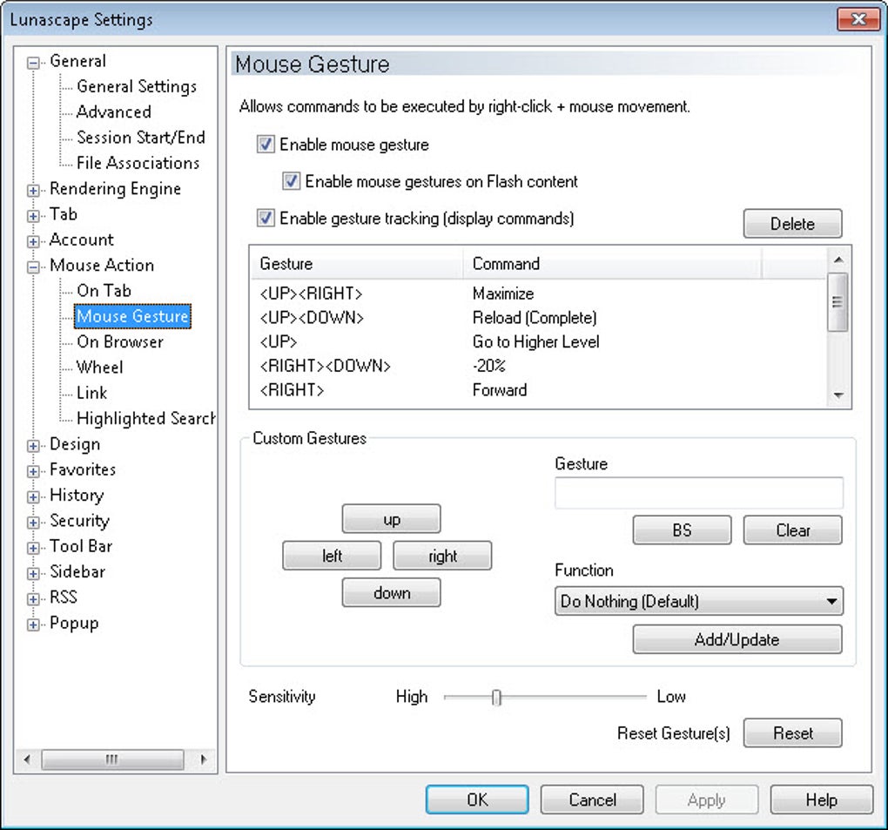The height and width of the screenshot is (830, 888).
Task: Collapse the Mouse Action node
Action: pyautogui.click(x=33, y=267)
